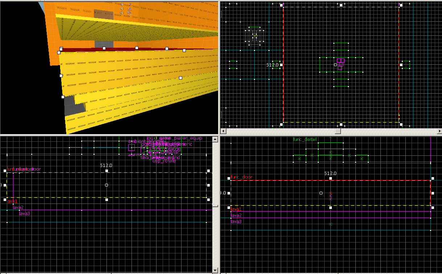This screenshot has height=274, width=442.
Task: Select the small green brush cluster in the top view
Action: [x=255, y=36]
